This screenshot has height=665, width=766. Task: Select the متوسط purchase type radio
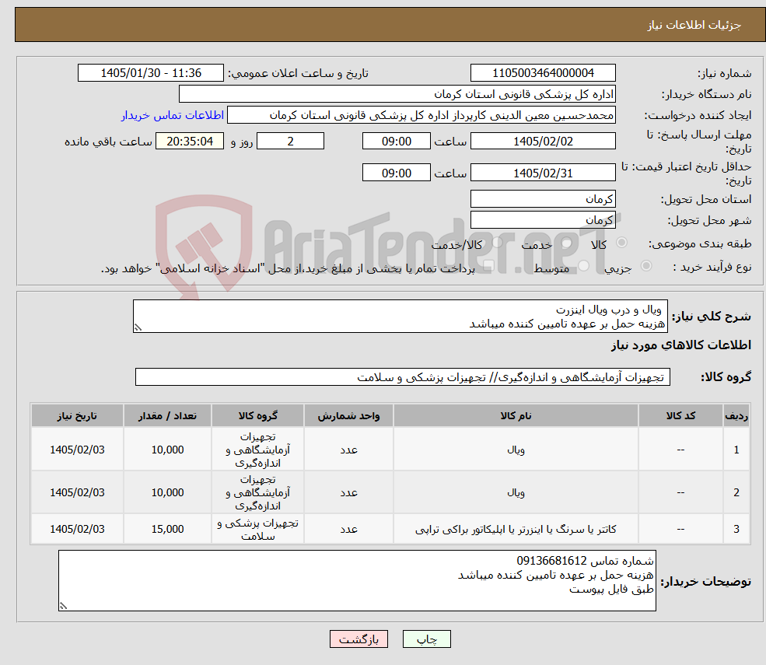tap(583, 266)
